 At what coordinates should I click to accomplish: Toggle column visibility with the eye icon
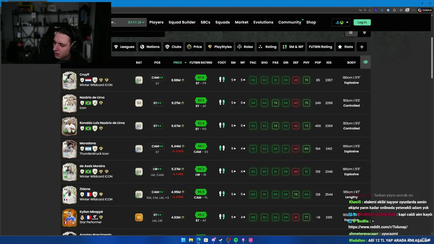(365, 62)
